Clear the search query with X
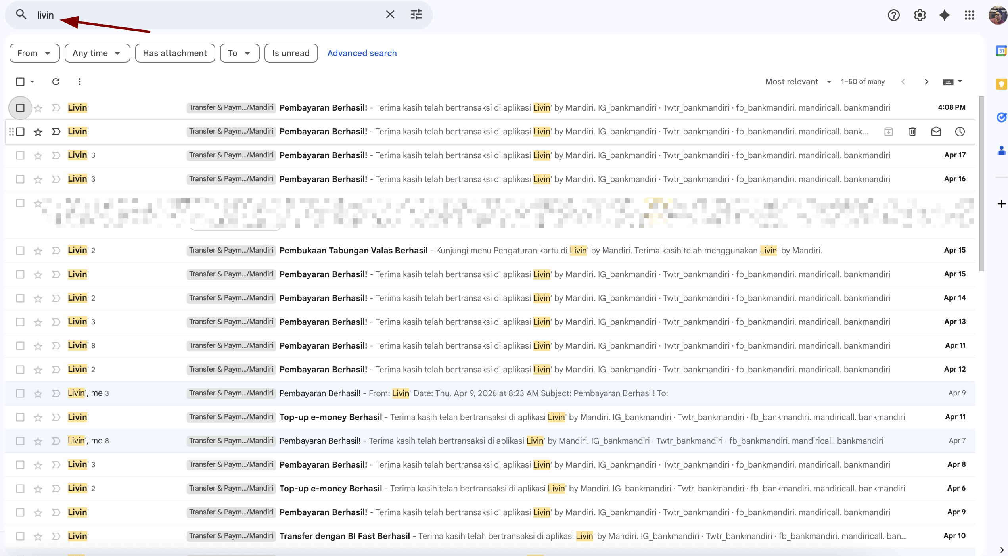 [x=390, y=15]
